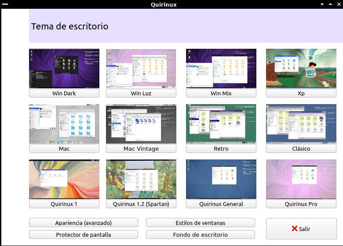This screenshot has height=246, width=343.
Task: Click the Mac theme preview thumbnail
Action: point(64,124)
